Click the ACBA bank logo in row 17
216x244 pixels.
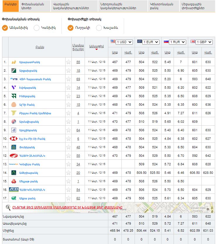(14, 198)
